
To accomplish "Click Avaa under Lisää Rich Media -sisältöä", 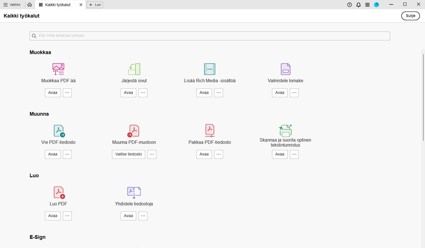I will [x=204, y=93].
